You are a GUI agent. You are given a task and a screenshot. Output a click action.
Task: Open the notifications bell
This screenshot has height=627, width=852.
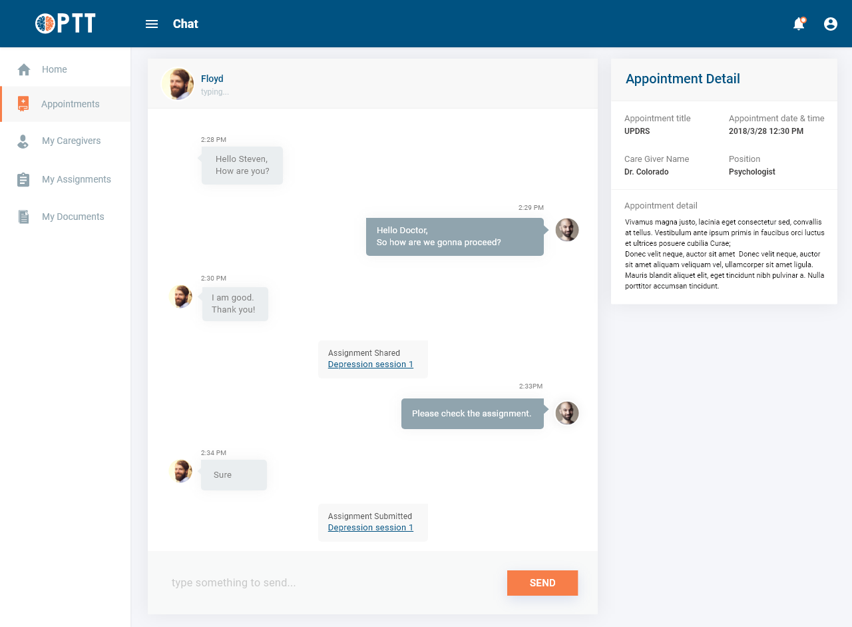click(799, 24)
